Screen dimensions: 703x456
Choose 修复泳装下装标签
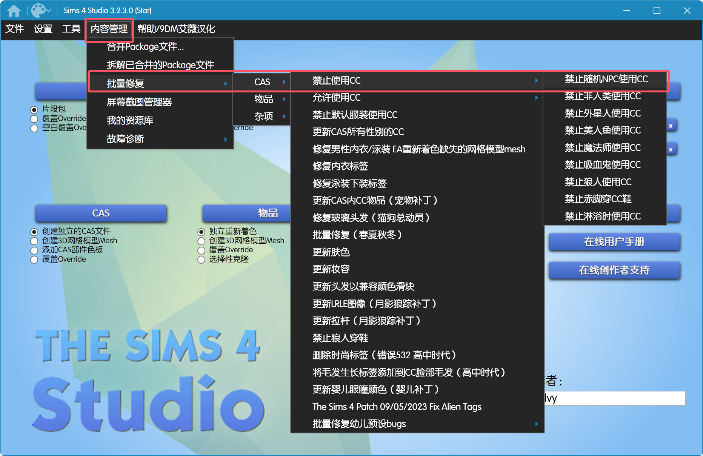(417, 183)
